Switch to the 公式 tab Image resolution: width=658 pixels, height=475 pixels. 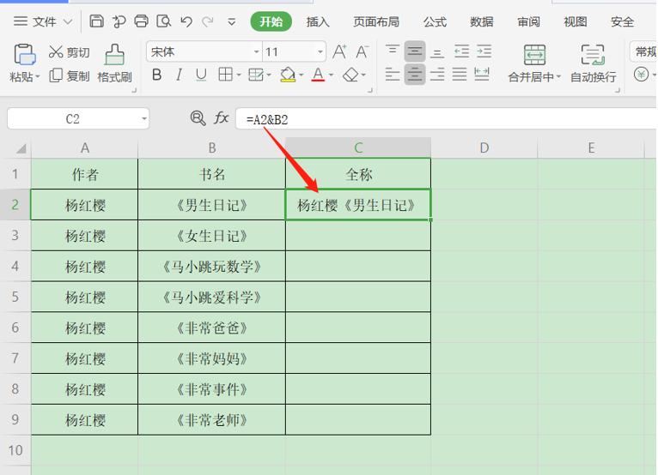[x=435, y=21]
